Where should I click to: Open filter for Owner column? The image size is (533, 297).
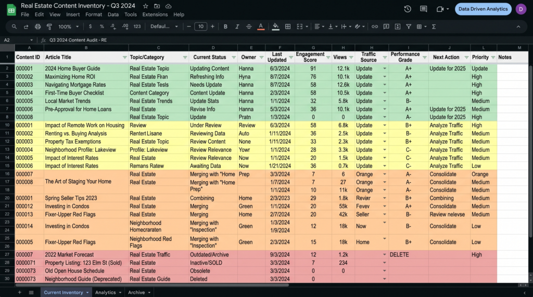coord(261,57)
